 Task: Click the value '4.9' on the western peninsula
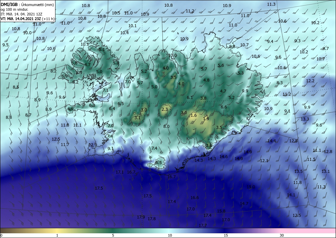70,109
